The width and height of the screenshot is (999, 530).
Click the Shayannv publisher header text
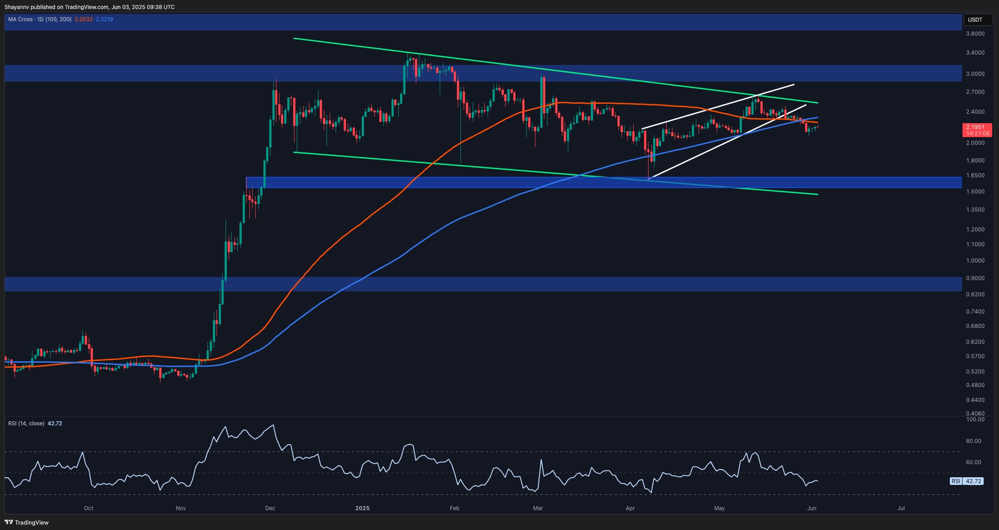pyautogui.click(x=89, y=7)
